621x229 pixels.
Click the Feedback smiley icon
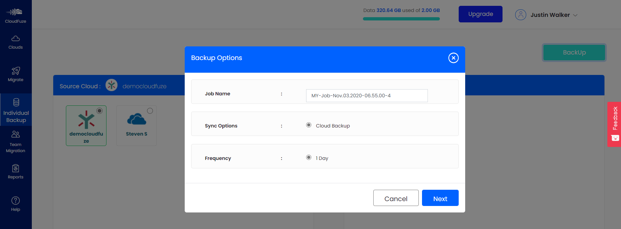pos(615,138)
